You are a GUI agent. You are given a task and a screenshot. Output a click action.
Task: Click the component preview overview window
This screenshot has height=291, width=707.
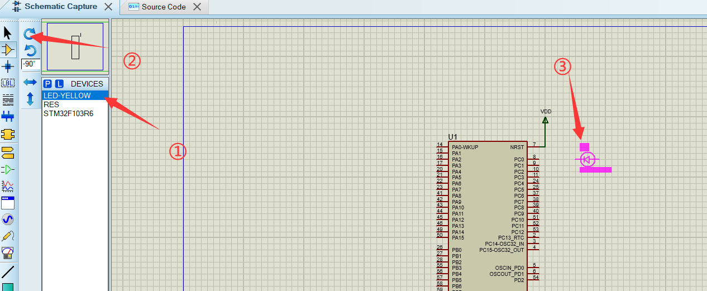click(x=75, y=47)
